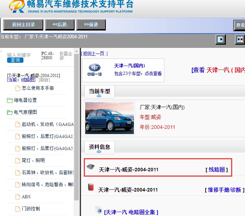Focus the 输入关键字 search field
This screenshot has height=216, width=245.
19,55
